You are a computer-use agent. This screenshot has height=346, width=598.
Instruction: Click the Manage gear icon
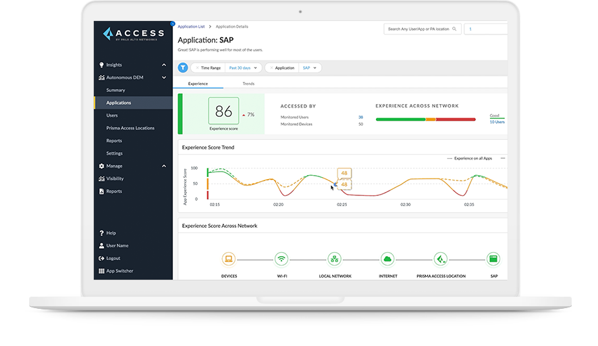(x=101, y=166)
